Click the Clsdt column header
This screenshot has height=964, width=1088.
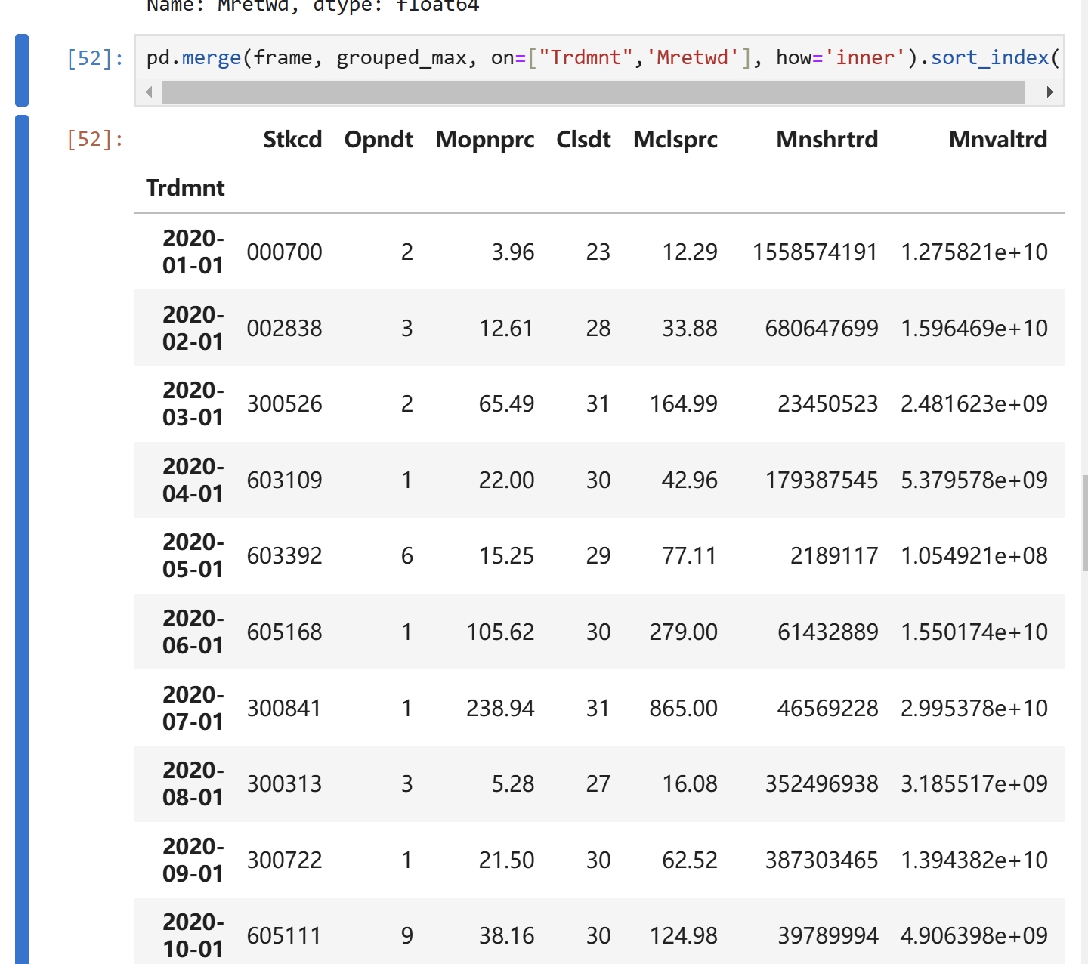click(x=583, y=140)
